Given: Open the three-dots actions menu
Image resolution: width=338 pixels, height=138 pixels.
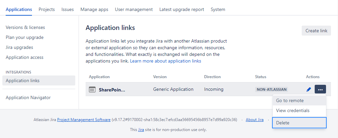Looking at the screenshot, I should point(320,89).
